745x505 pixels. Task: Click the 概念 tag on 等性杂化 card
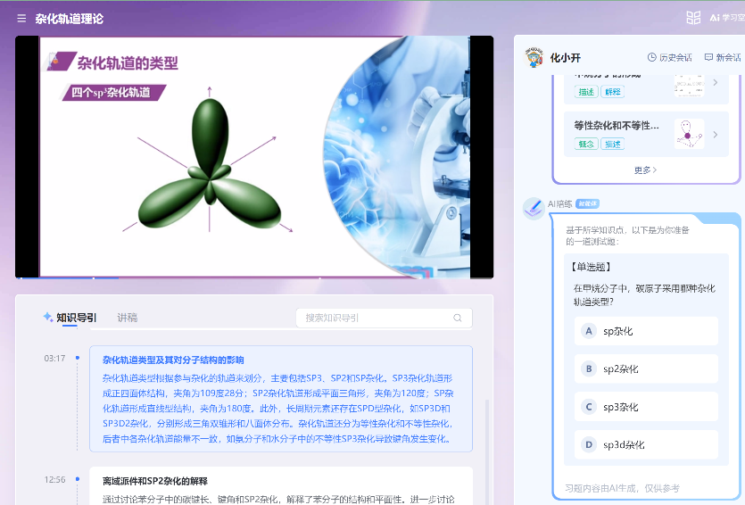586,144
